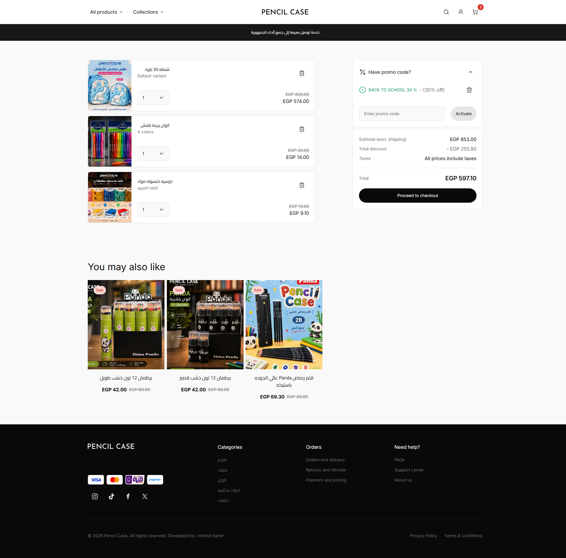Image resolution: width=566 pixels, height=558 pixels.
Task: Remove the EGP 574.00 backpack item
Action: pos(302,73)
